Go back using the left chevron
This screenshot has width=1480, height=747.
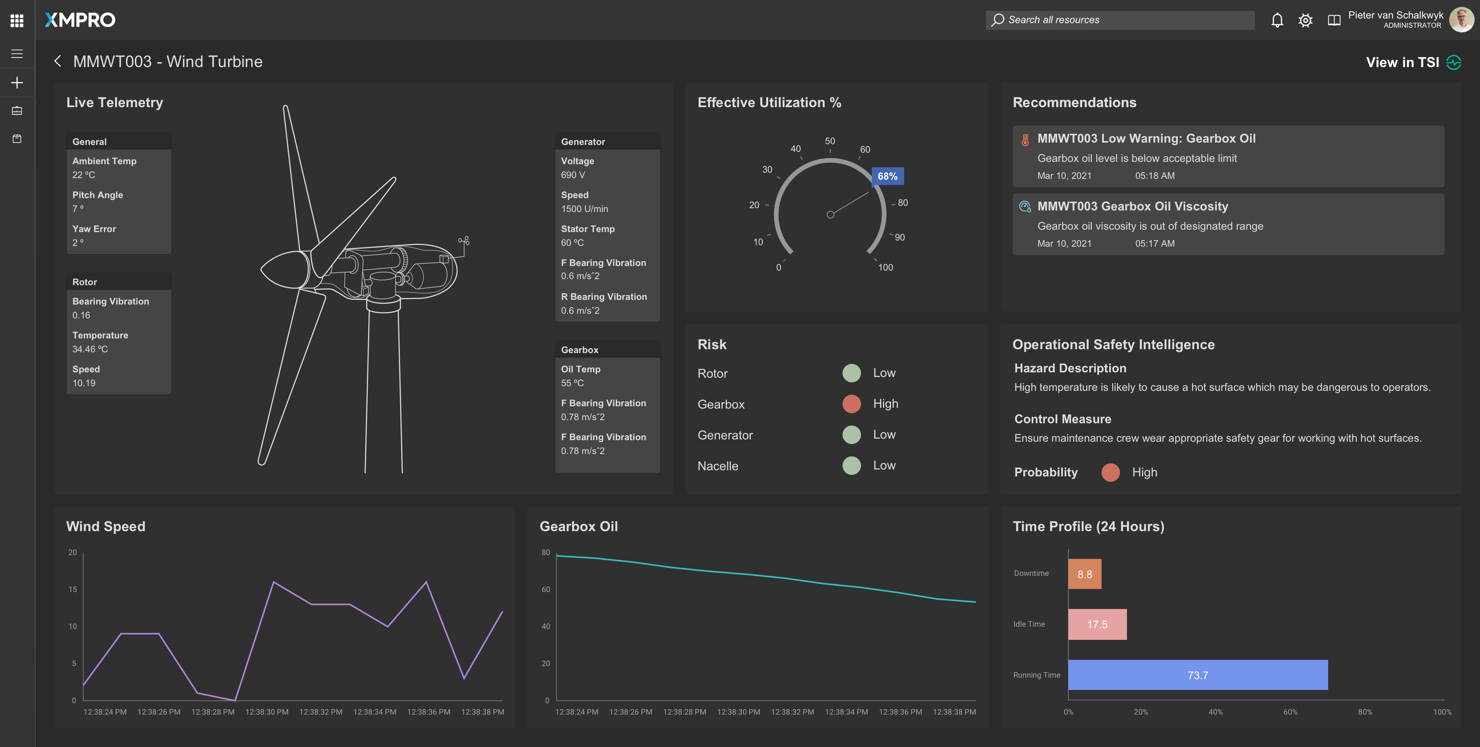[57, 62]
